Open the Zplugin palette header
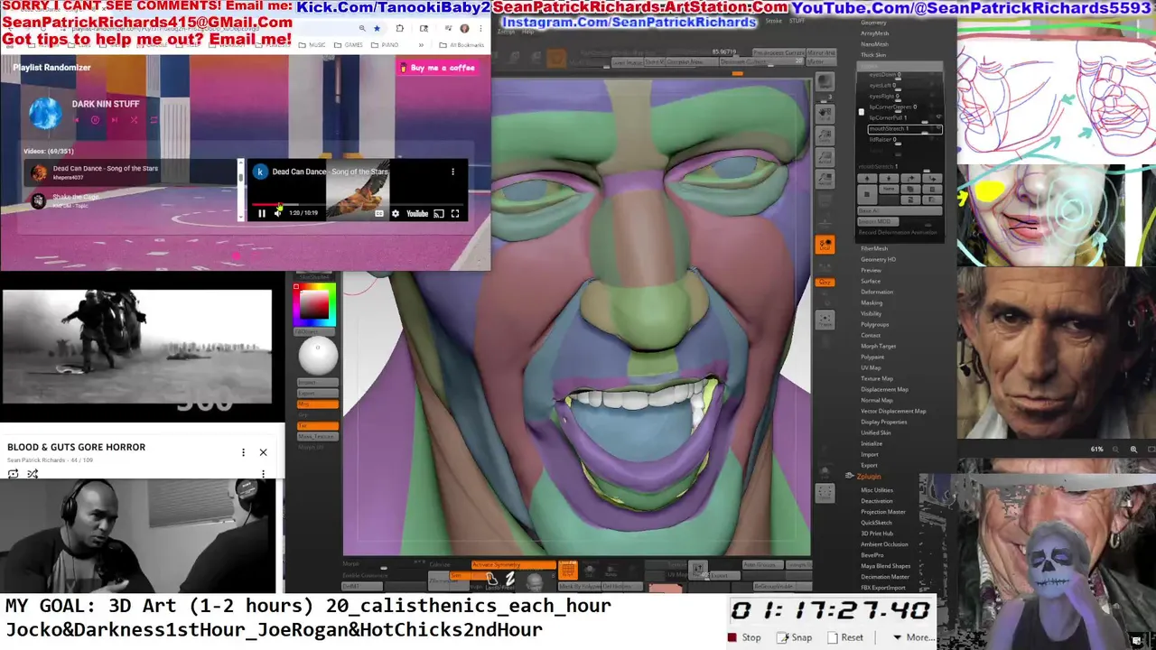The height and width of the screenshot is (650, 1156). [868, 477]
